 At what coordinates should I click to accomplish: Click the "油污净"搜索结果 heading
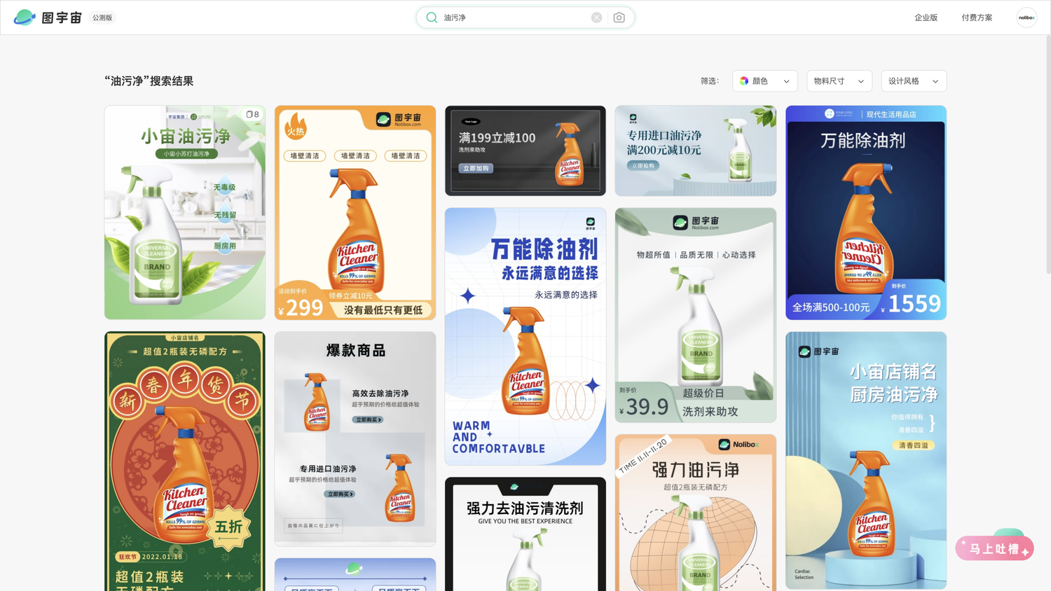click(149, 81)
